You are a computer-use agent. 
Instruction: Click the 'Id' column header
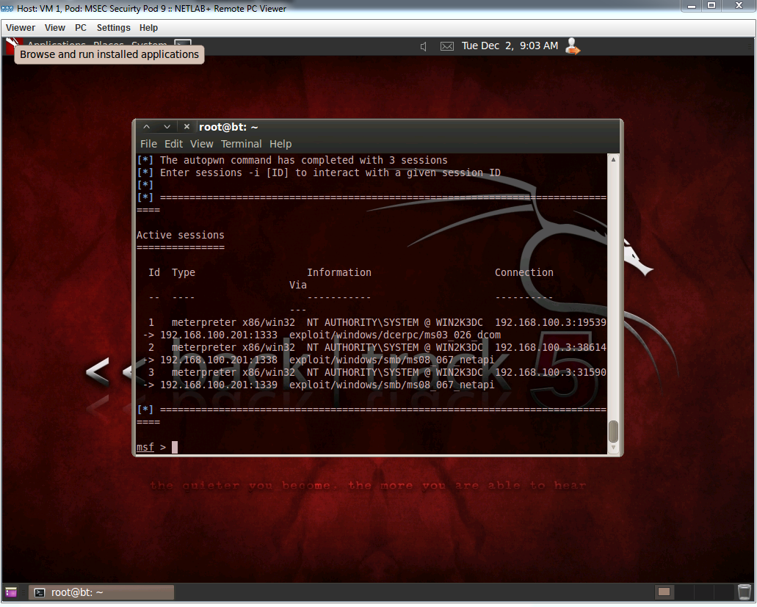tap(154, 272)
